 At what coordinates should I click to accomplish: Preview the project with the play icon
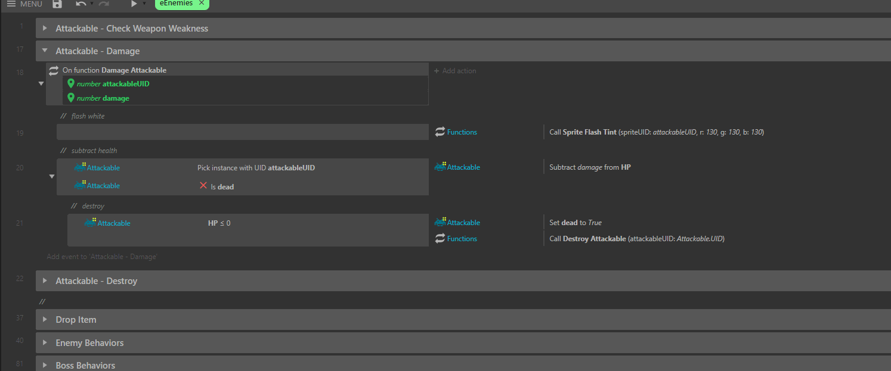tap(134, 4)
